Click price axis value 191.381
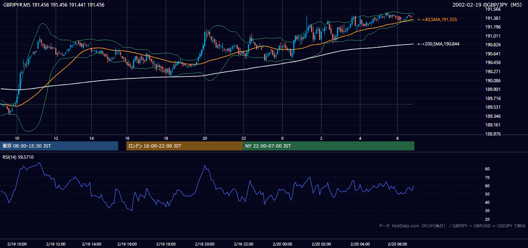Screen dimensions: 528x248 (x=493, y=18)
